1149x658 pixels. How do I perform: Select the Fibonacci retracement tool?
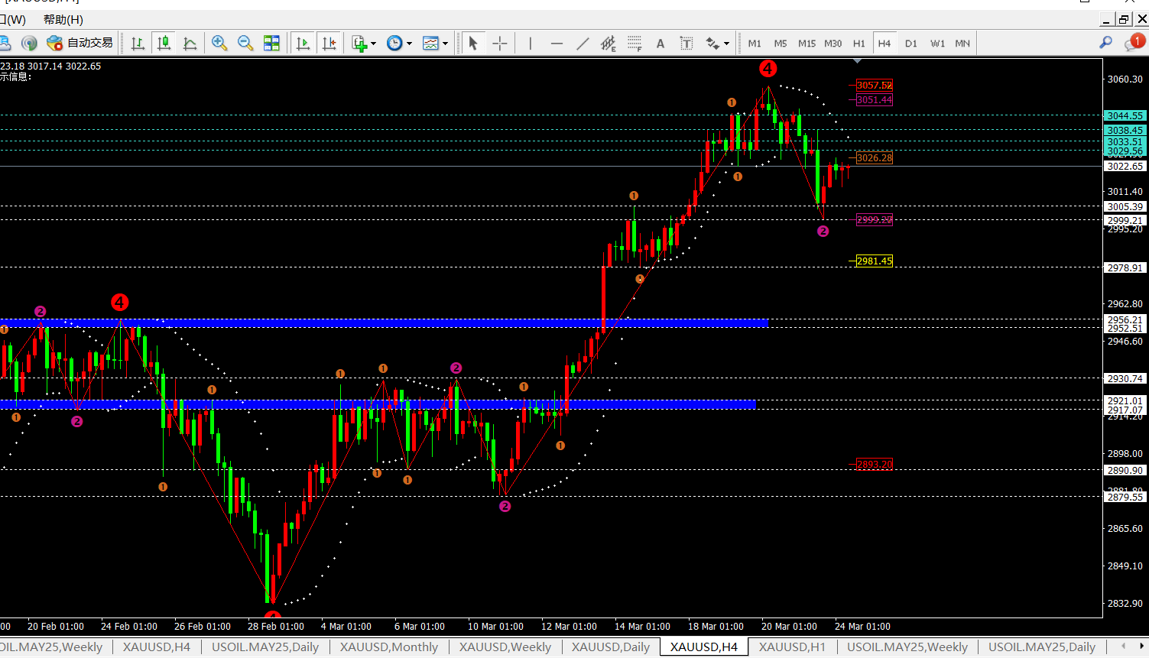[x=635, y=44]
